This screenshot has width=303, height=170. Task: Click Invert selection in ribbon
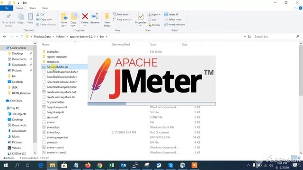point(175,25)
